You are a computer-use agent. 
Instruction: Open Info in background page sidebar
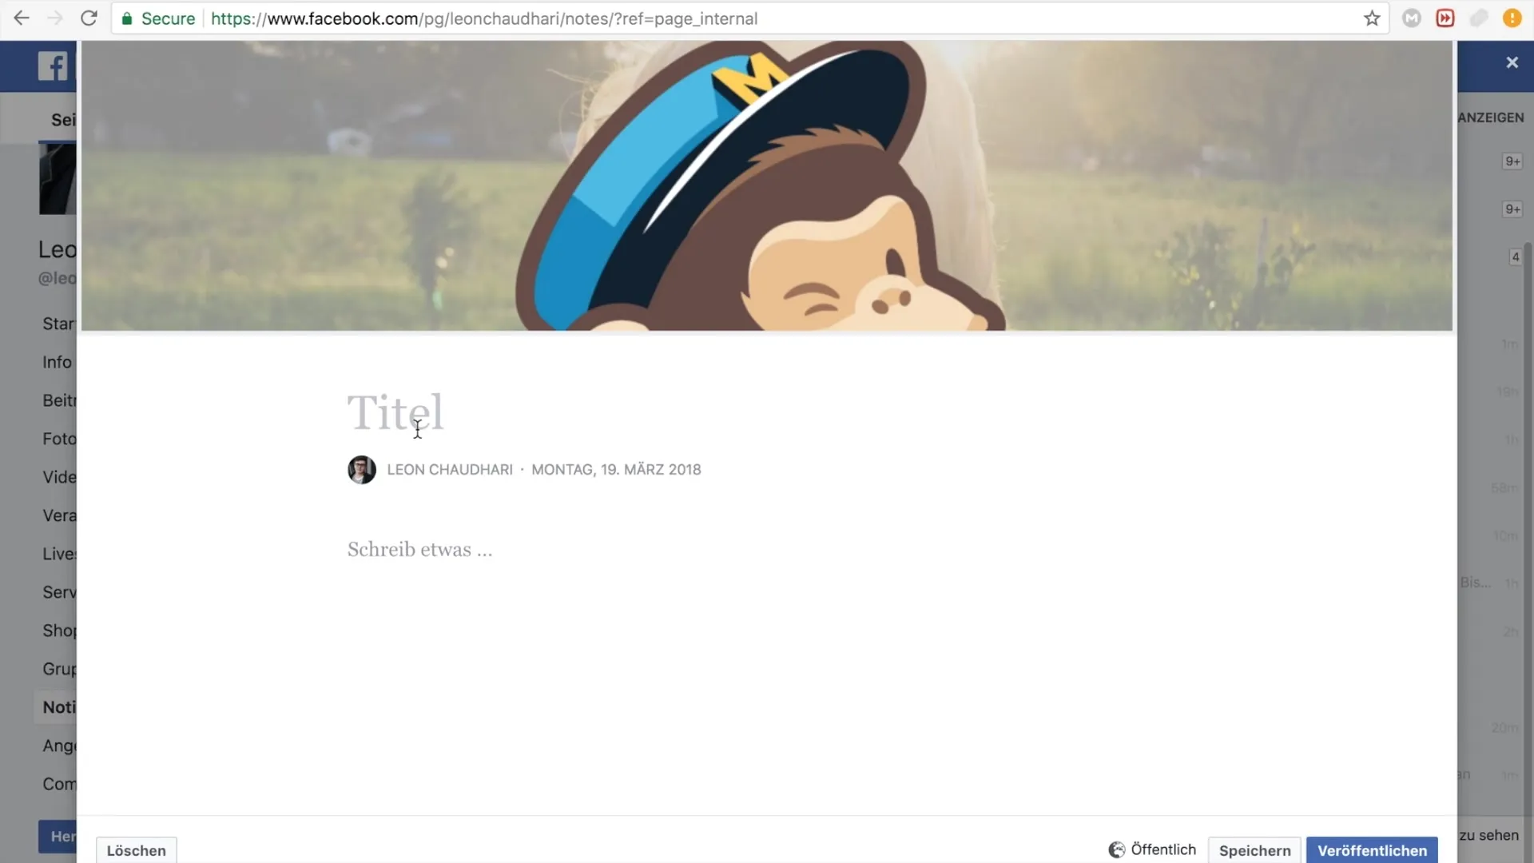coord(57,362)
